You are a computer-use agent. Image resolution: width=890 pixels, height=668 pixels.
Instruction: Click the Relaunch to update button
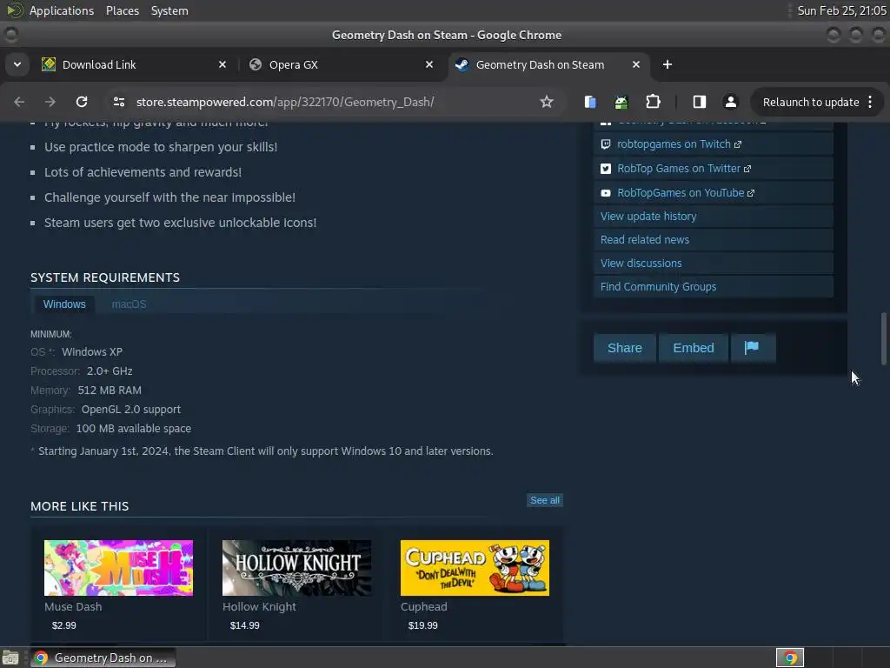point(810,103)
